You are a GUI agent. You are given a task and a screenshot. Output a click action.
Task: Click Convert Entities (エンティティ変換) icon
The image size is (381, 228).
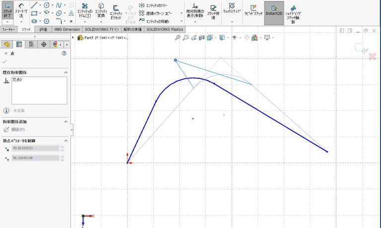pos(101,11)
